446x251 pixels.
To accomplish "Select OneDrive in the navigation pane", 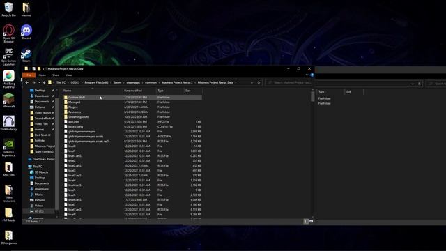I will point(41,159).
